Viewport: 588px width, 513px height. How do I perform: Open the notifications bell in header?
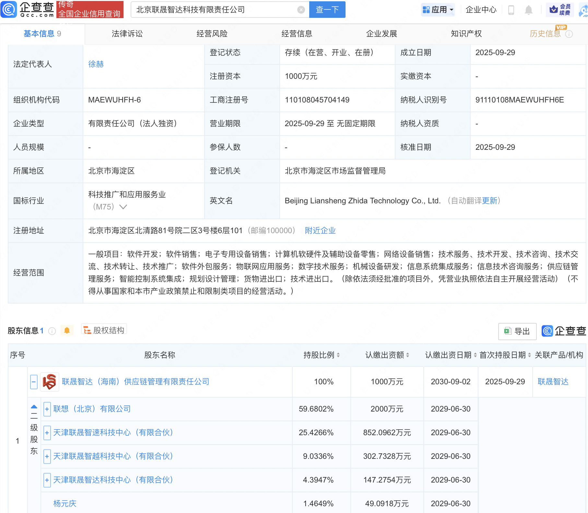coord(528,10)
